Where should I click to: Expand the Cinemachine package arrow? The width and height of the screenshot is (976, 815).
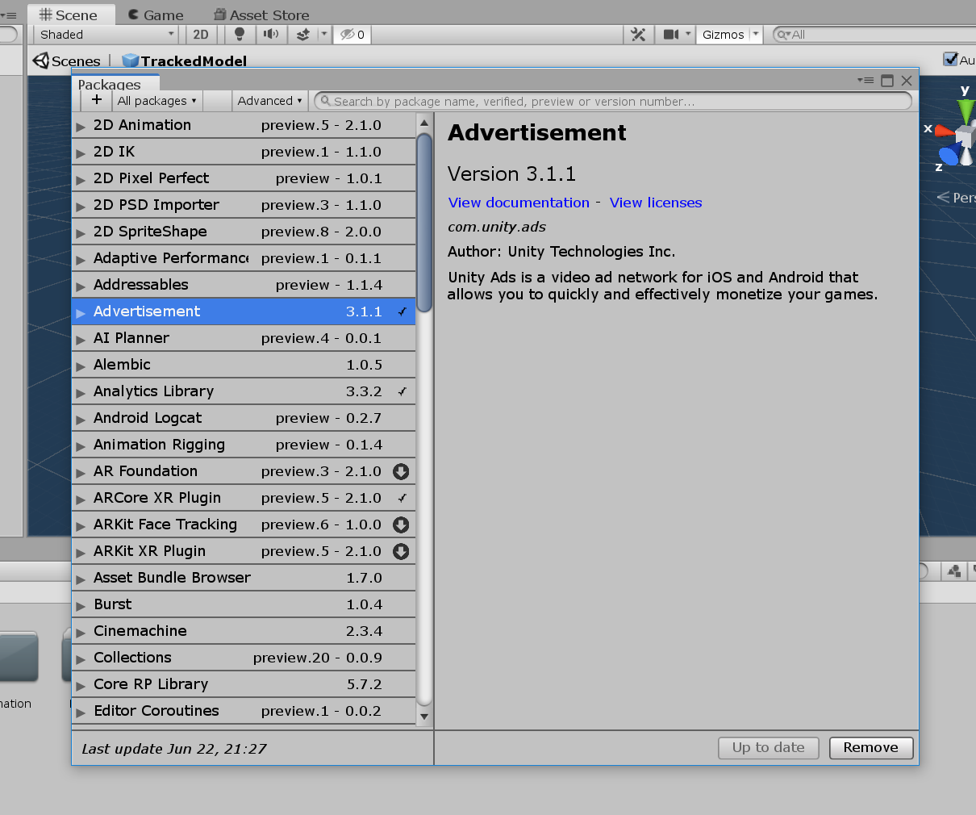pos(81,632)
